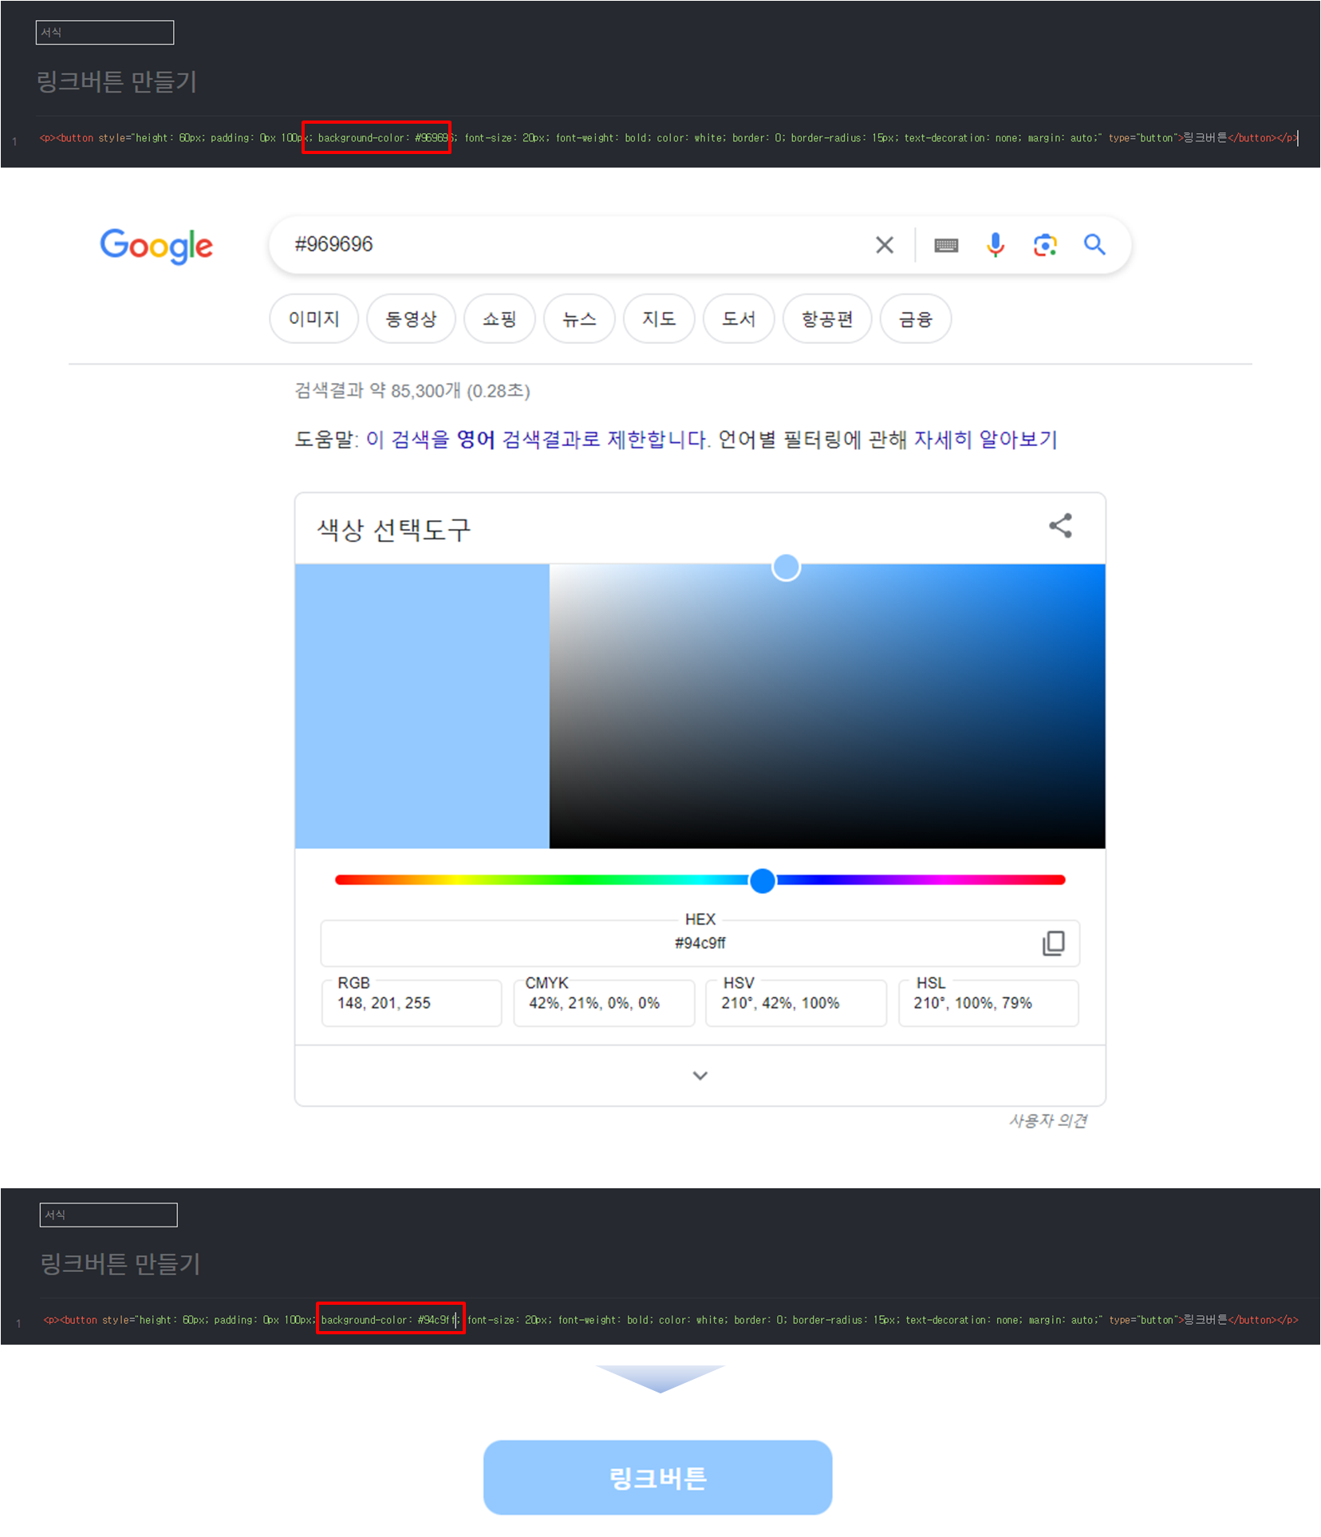Image resolution: width=1321 pixels, height=1537 pixels.
Task: Click the bottom 링크버튼 만들기 title
Action: pos(120,1263)
